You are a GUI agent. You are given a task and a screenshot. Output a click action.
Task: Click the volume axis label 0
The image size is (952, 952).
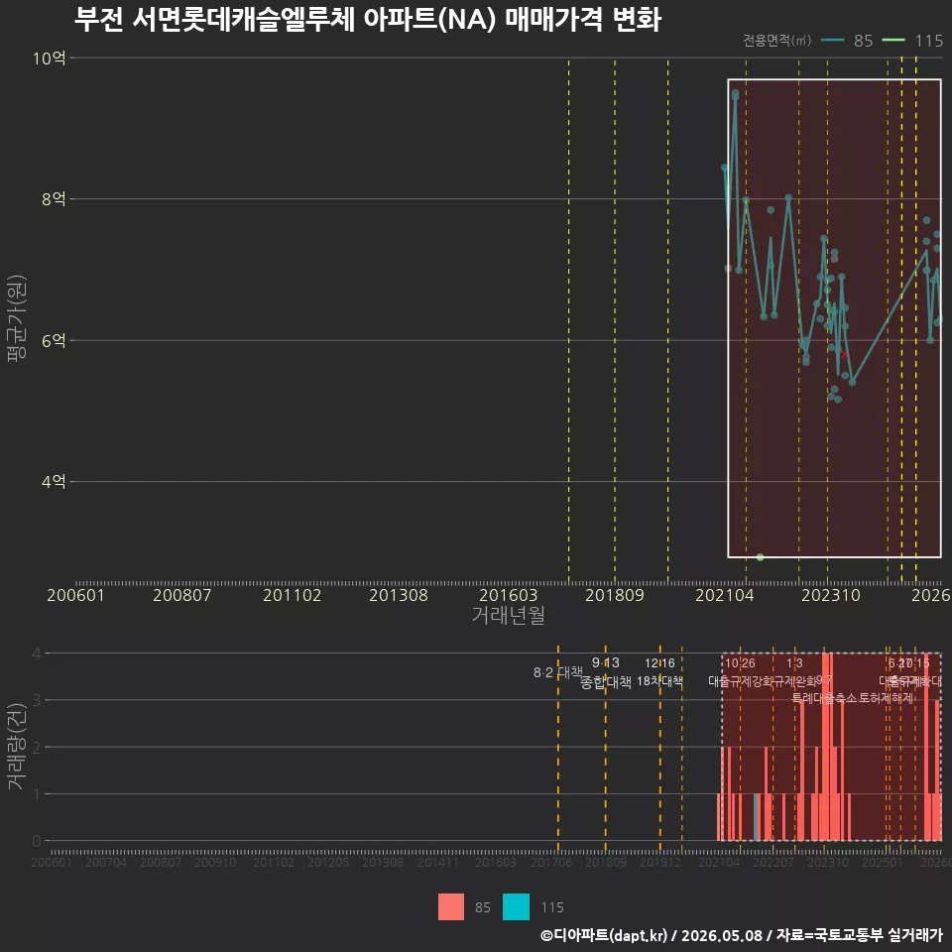[x=37, y=841]
